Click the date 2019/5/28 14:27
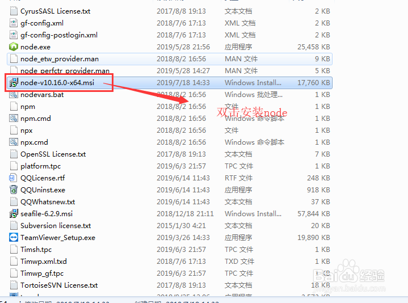The height and width of the screenshot is (303, 408). click(x=183, y=71)
